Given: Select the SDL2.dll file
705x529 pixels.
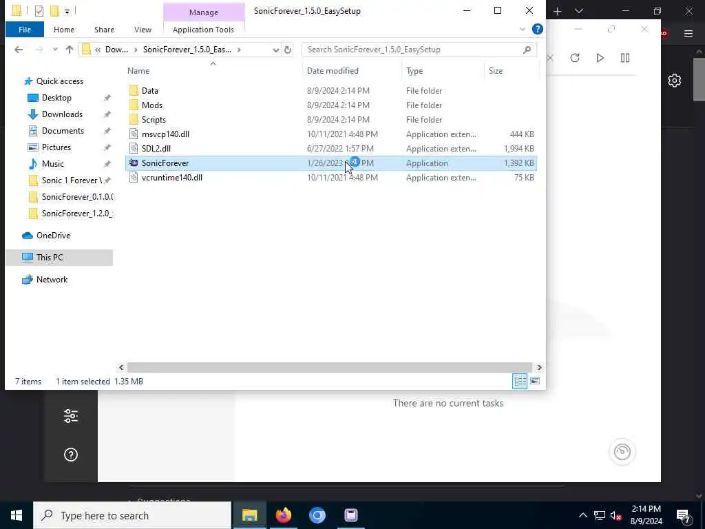Looking at the screenshot, I should 156,149.
